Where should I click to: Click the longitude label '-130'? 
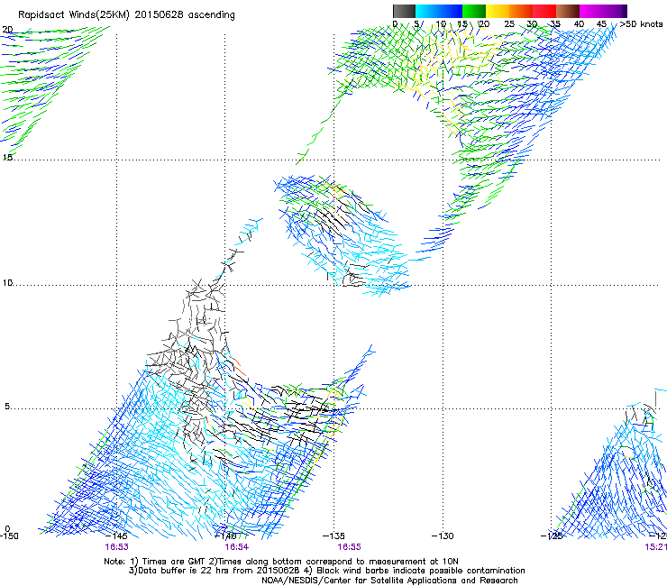tap(443, 536)
